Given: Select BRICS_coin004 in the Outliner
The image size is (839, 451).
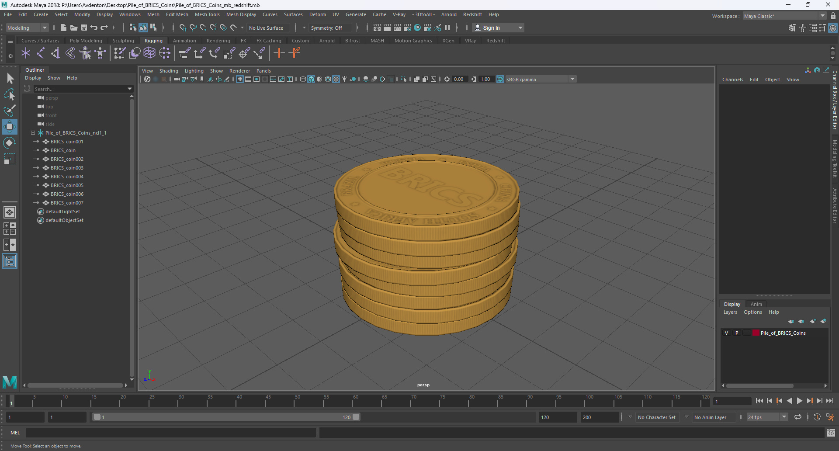Looking at the screenshot, I should click(67, 177).
